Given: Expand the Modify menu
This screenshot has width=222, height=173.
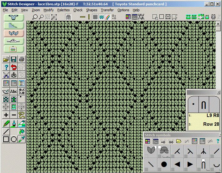Looking at the screenshot, I should pos(49,10).
